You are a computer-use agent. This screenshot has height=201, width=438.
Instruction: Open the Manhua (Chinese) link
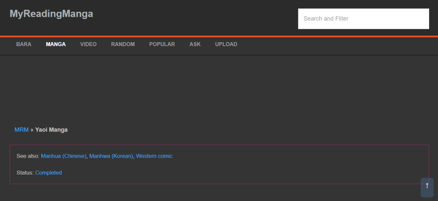(x=64, y=156)
